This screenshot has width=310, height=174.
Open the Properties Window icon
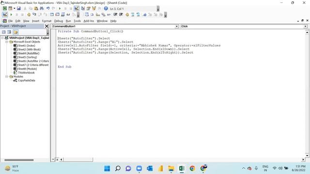[x=88, y=9]
